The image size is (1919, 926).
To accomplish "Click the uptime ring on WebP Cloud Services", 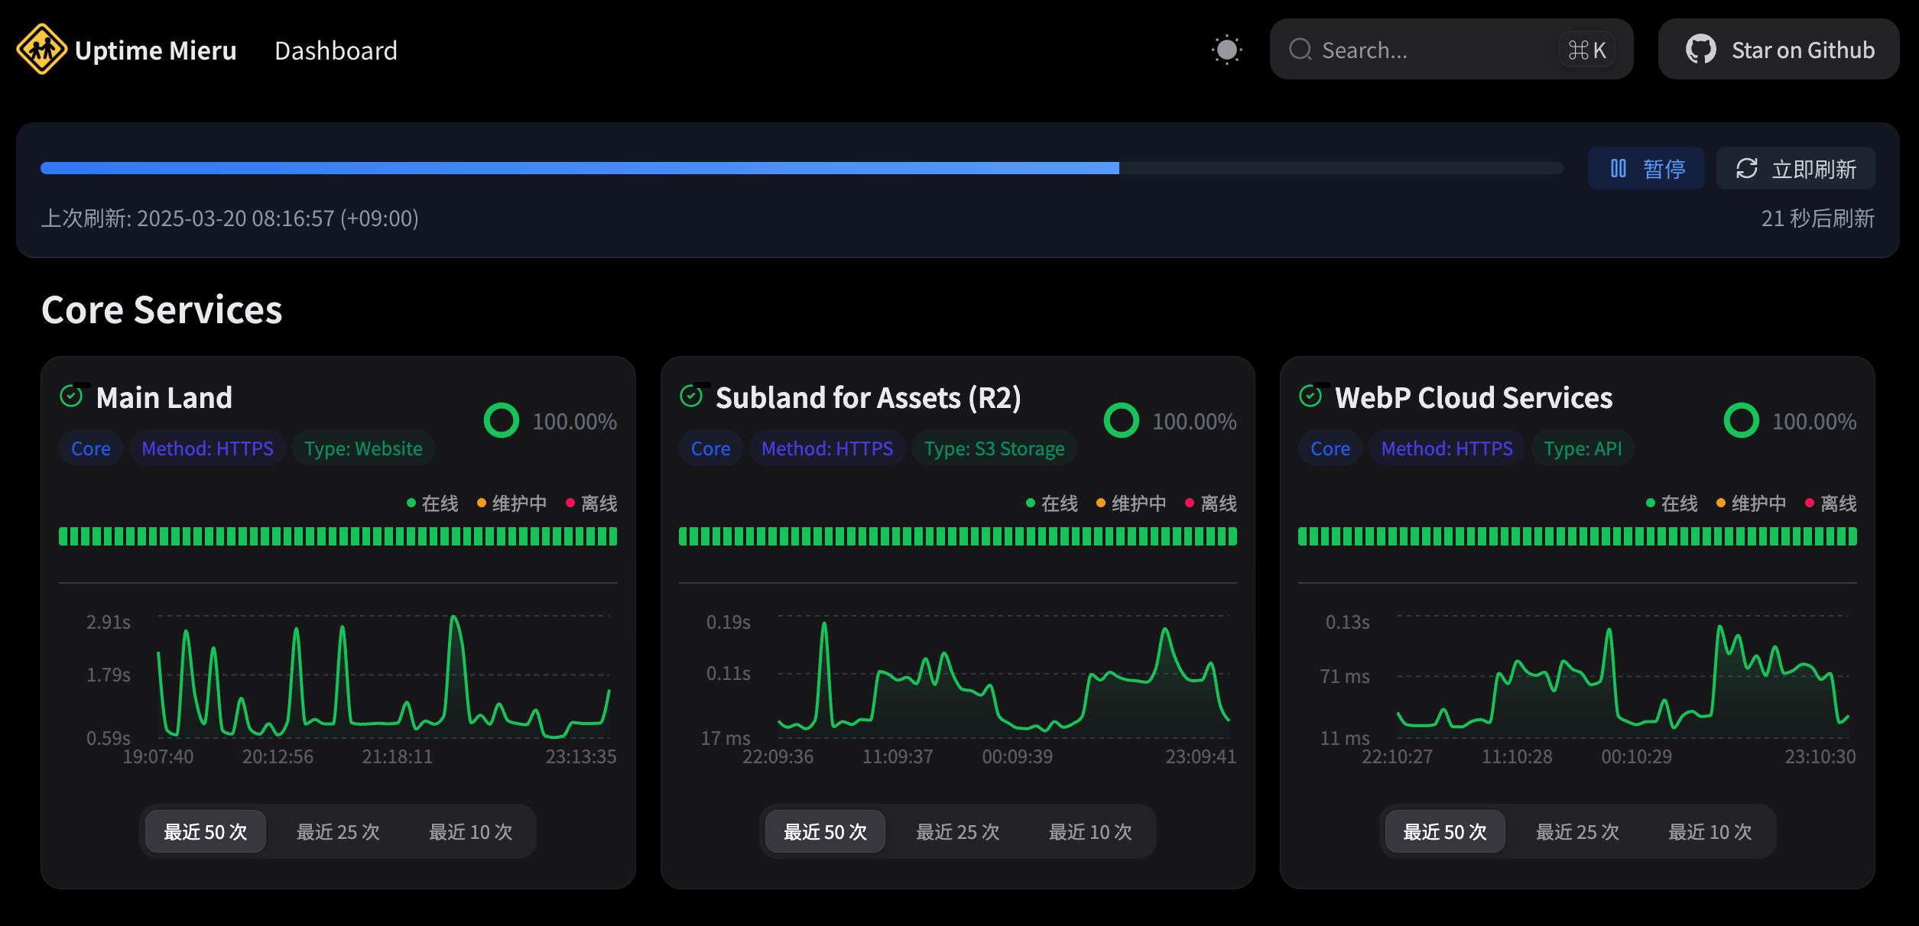I will coord(1741,420).
